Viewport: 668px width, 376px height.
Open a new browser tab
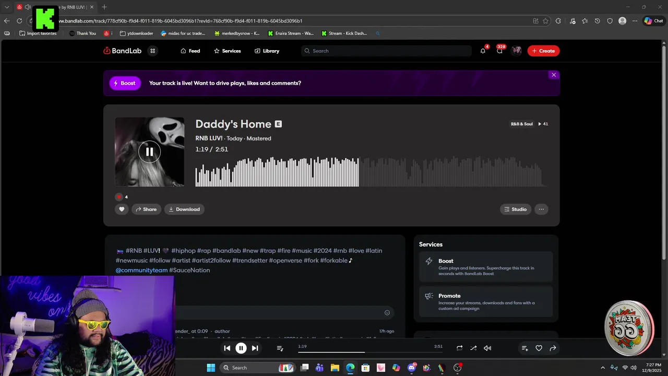point(104,7)
